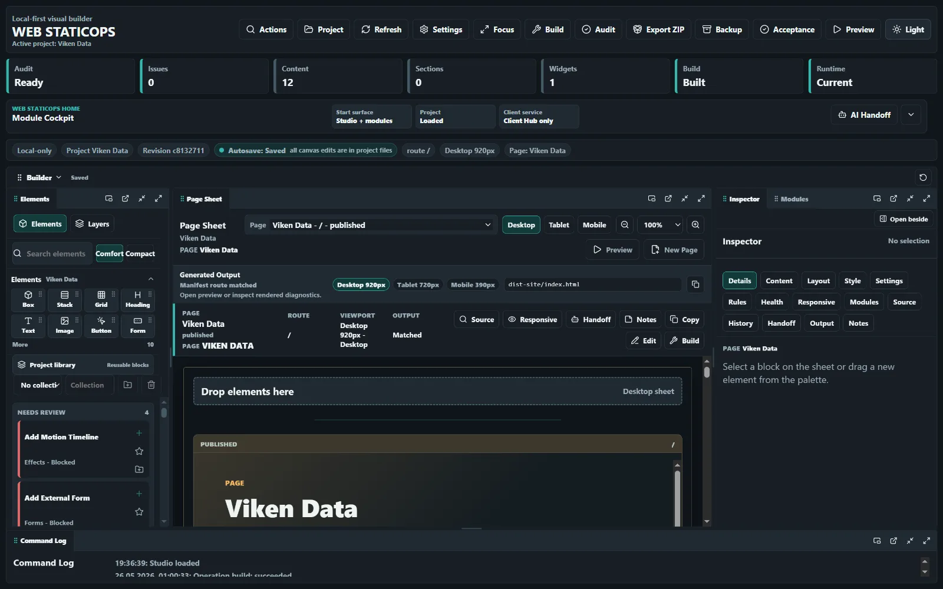Click the Project library button

tap(83, 365)
